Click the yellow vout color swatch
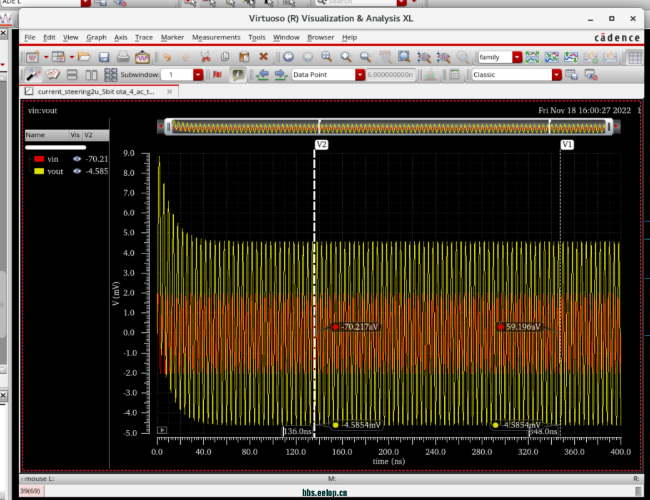 click(x=39, y=171)
